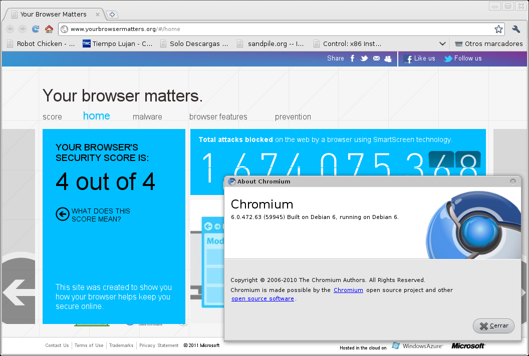Click the large Chromium logo in dialog

(473, 225)
